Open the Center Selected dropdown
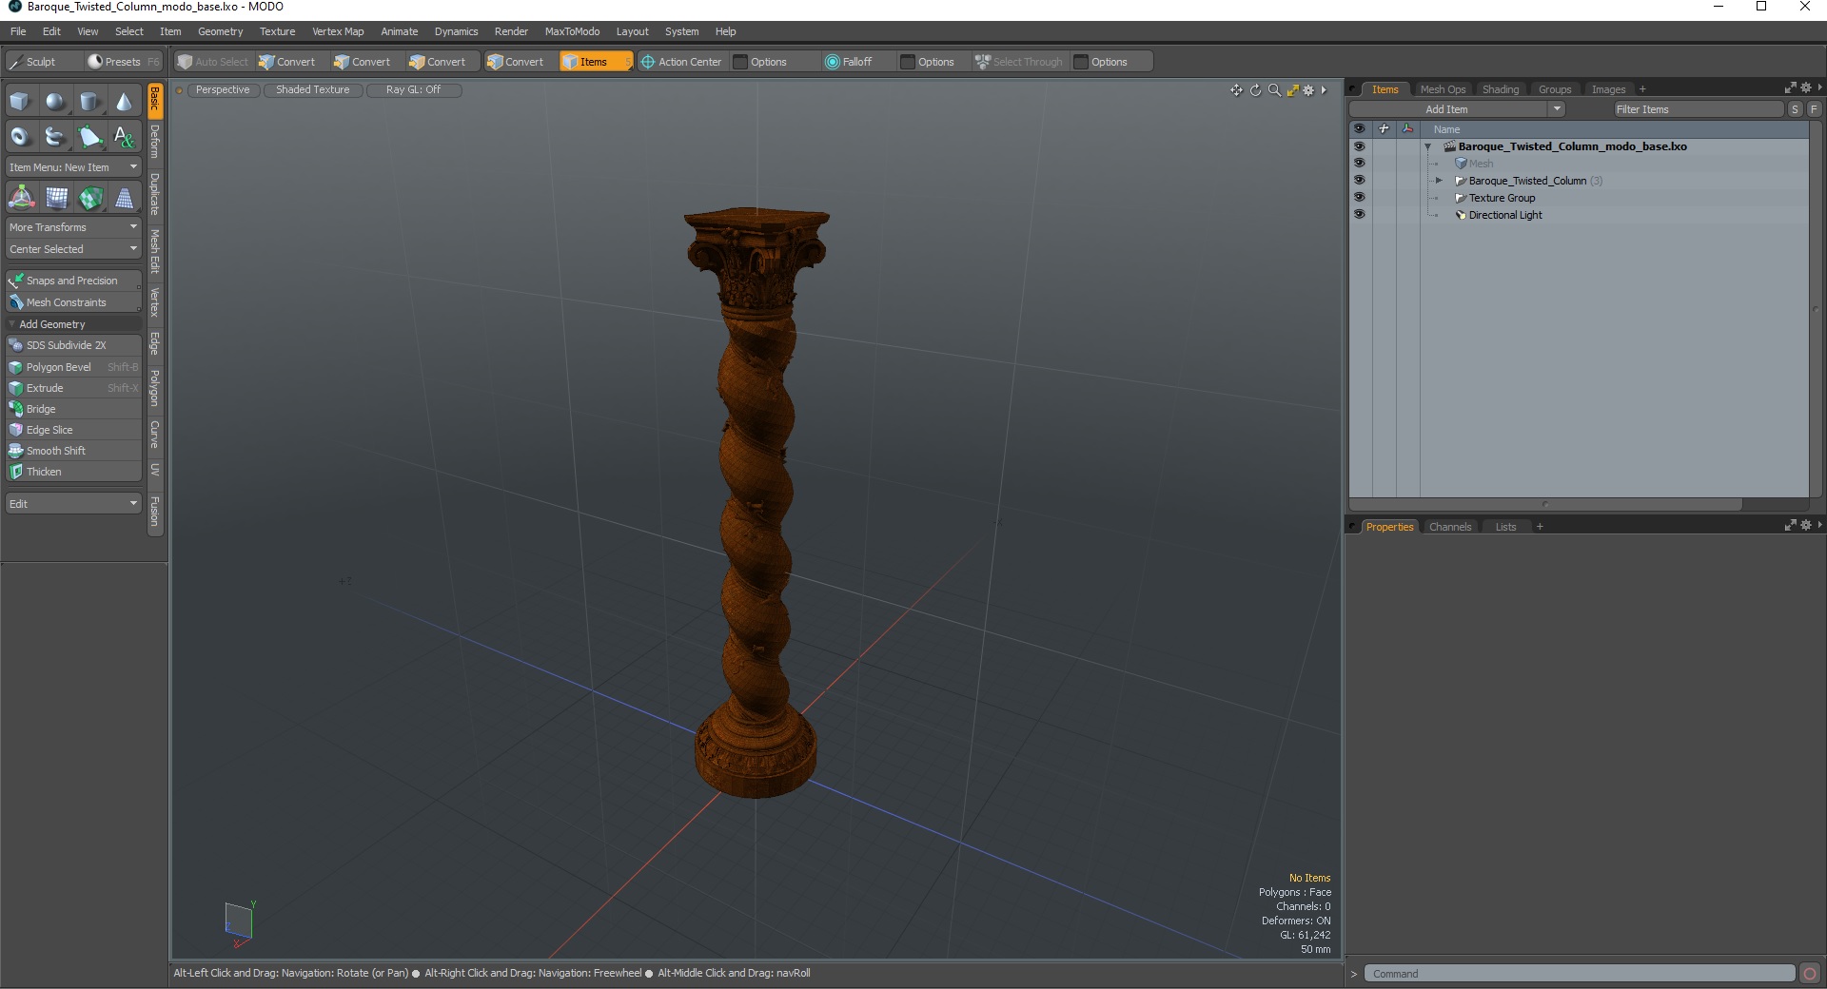 tap(73, 249)
